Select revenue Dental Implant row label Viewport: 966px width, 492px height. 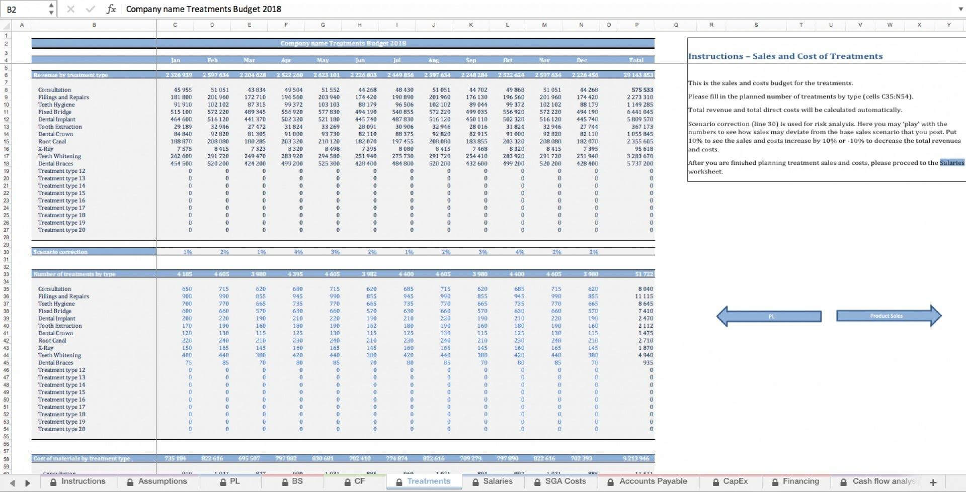click(56, 119)
